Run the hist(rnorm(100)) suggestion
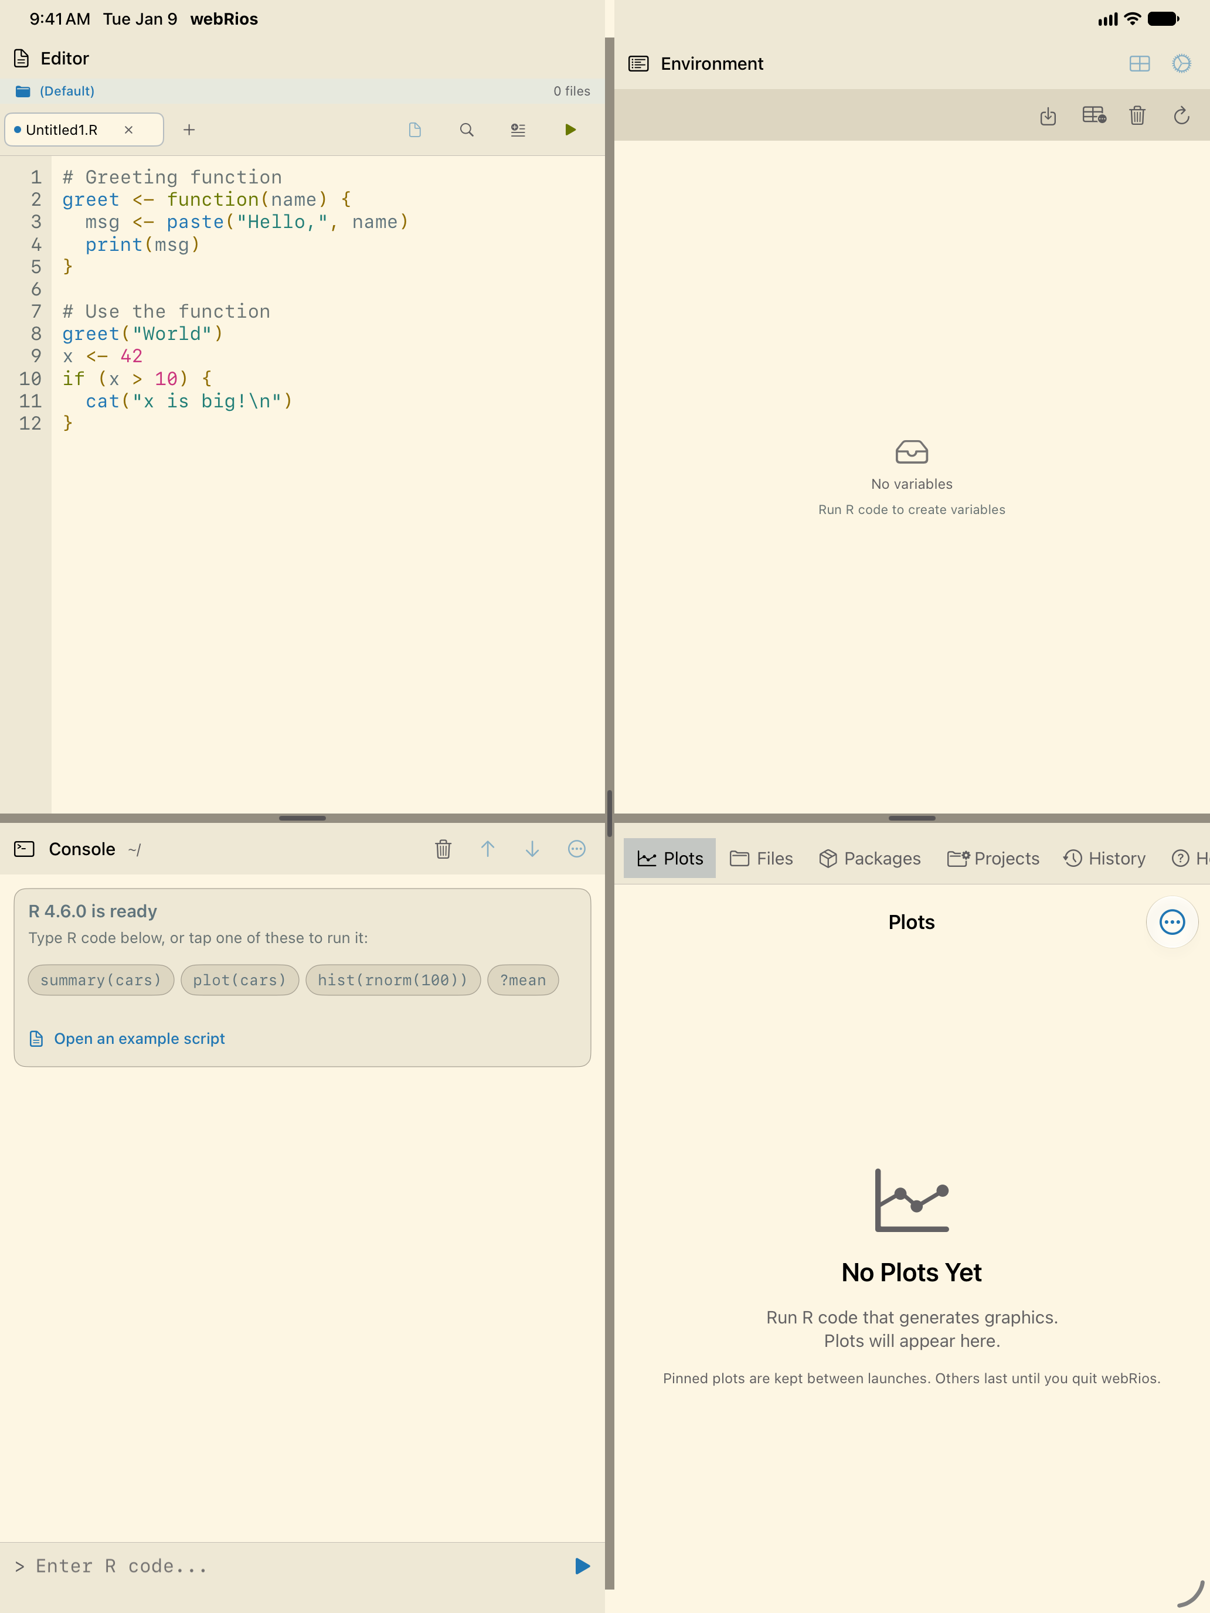The height and width of the screenshot is (1613, 1210). pyautogui.click(x=393, y=980)
